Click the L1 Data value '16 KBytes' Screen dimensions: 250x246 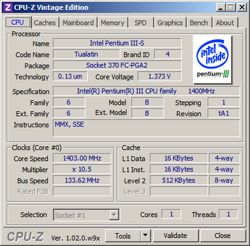click(179, 158)
